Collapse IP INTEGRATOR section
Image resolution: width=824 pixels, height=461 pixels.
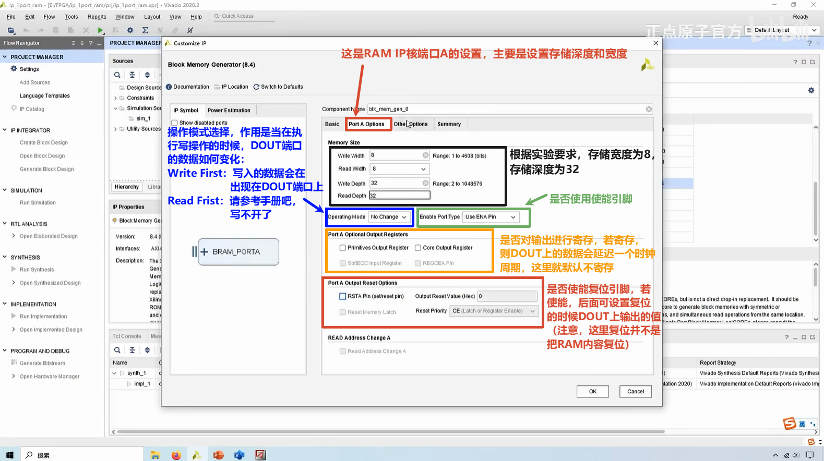coord(5,130)
